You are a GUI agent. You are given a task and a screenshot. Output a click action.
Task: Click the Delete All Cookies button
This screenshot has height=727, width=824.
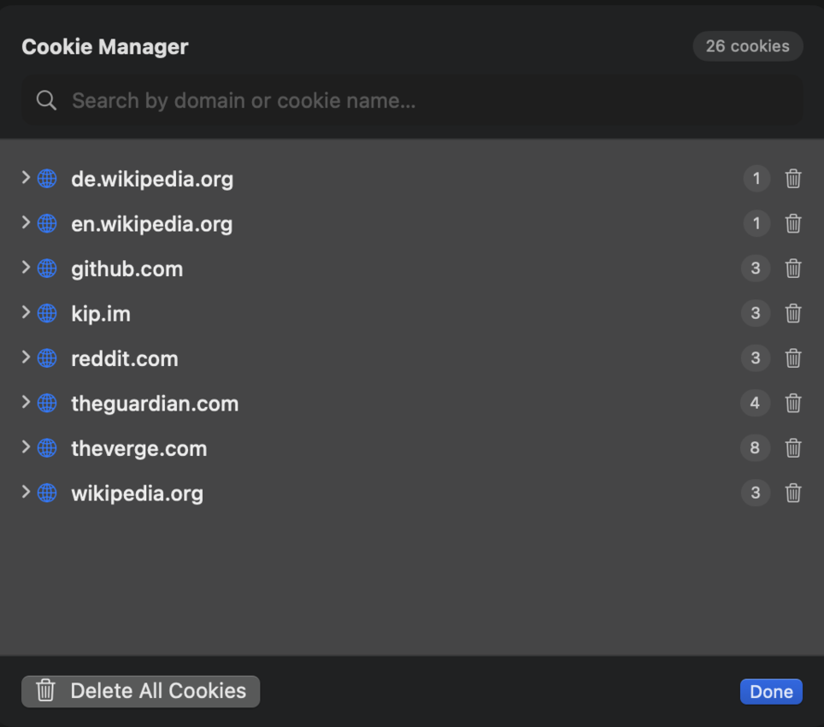(140, 691)
